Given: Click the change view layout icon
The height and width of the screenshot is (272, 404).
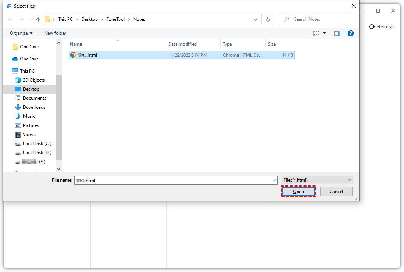Looking at the screenshot, I should point(316,33).
